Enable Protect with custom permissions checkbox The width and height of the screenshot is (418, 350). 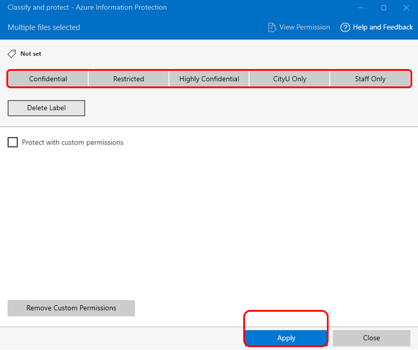13,142
